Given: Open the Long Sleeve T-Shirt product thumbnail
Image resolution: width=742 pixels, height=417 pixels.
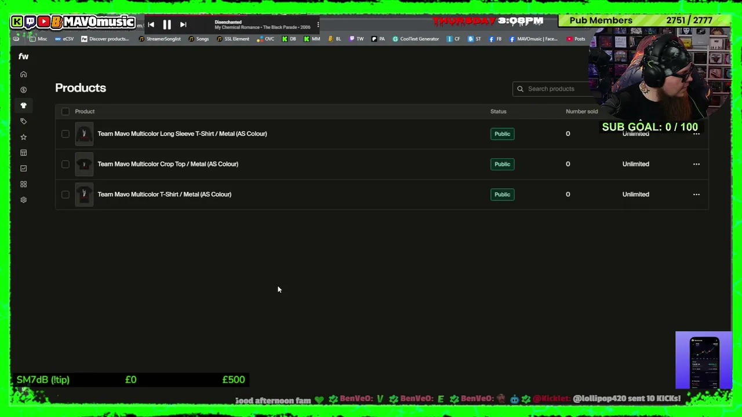Looking at the screenshot, I should click(84, 134).
